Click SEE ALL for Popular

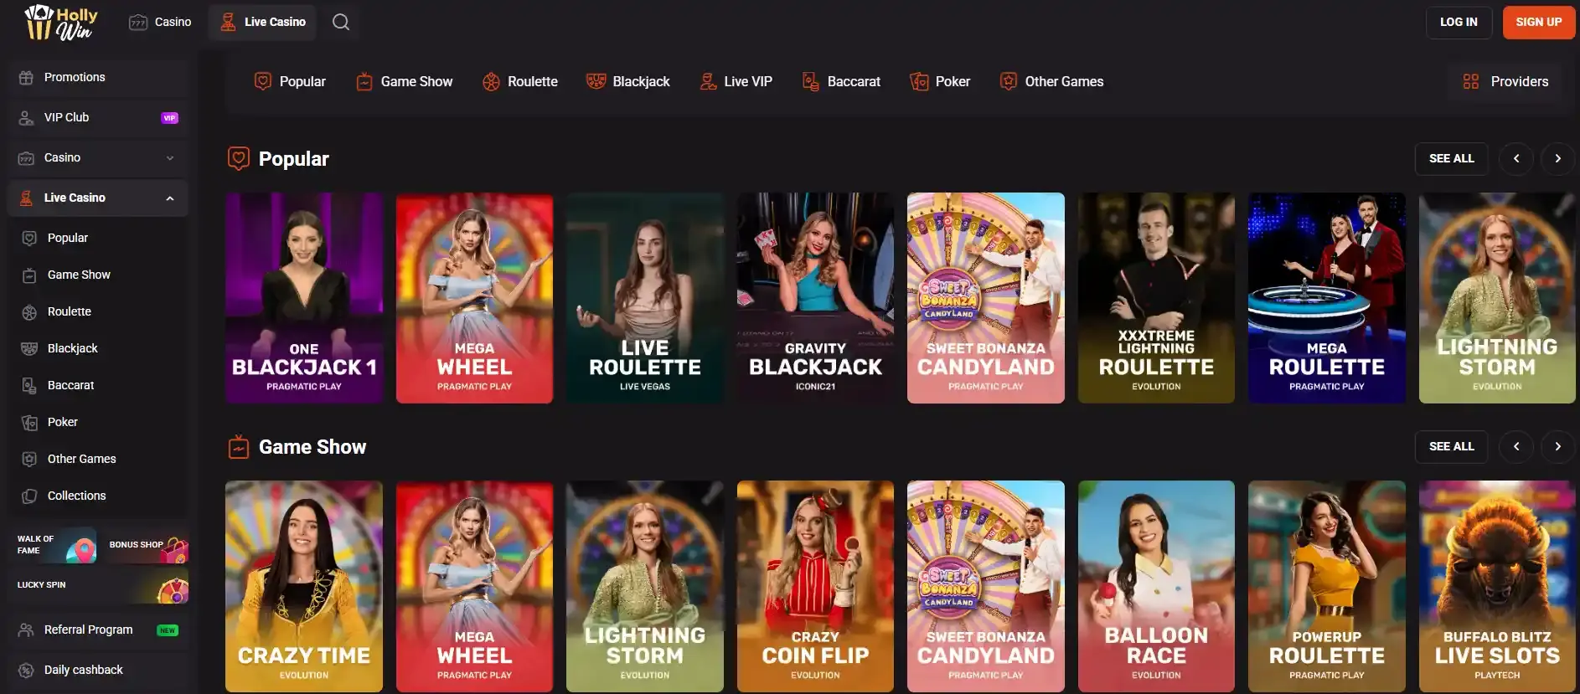(x=1451, y=158)
